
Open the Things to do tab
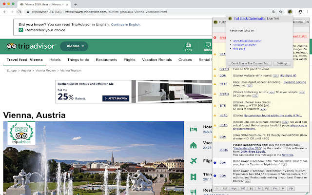pos(78,59)
